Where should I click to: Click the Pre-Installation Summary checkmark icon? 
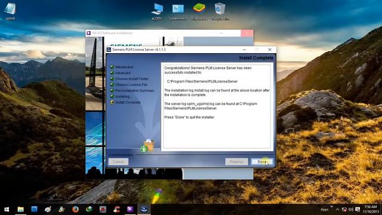point(112,90)
